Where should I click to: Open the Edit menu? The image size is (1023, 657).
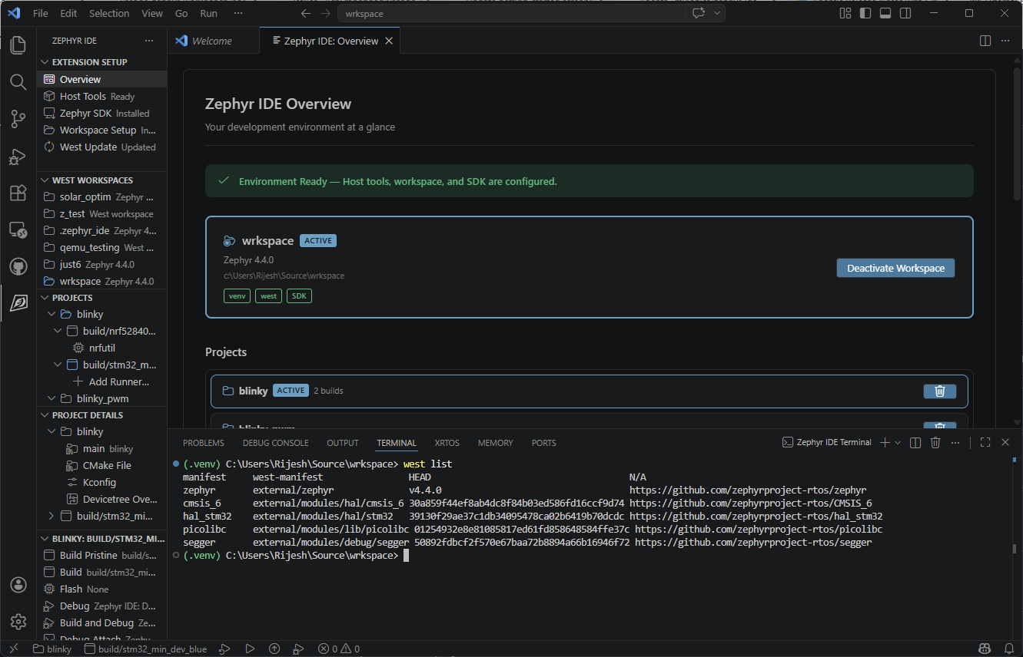click(68, 13)
